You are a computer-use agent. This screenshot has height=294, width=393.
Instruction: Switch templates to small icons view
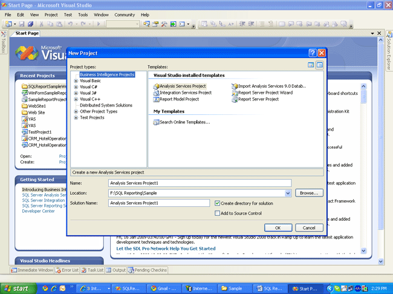click(320, 65)
